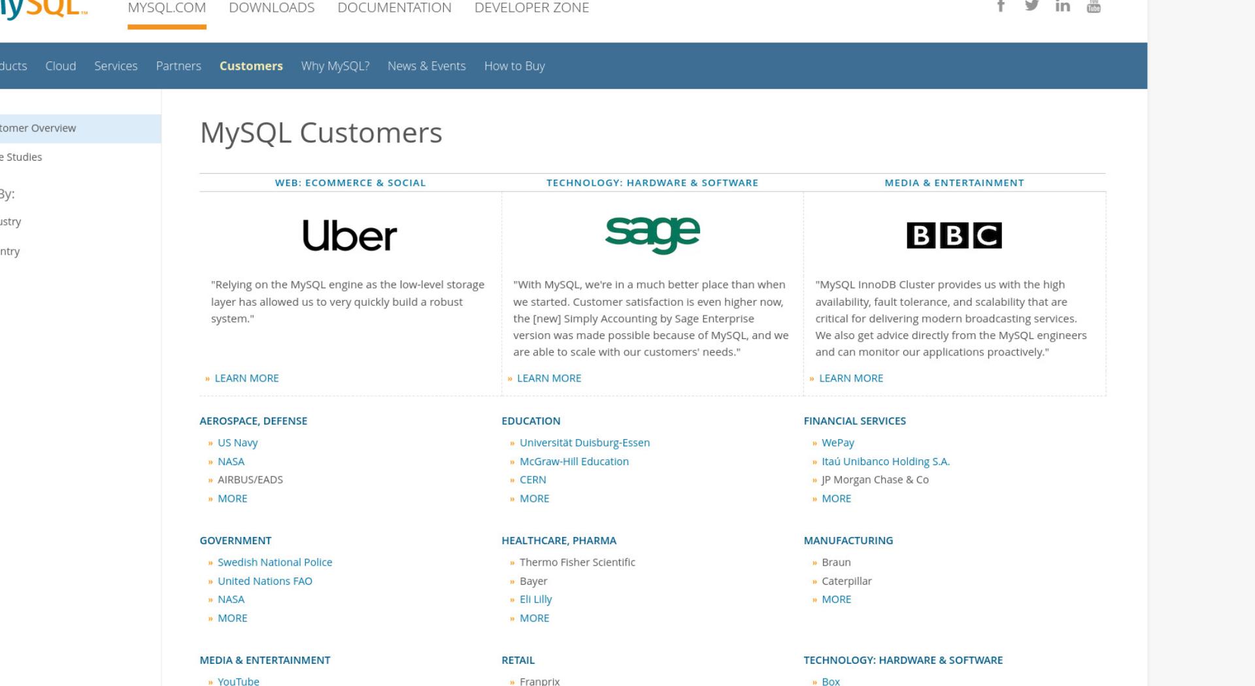This screenshot has height=686, width=1255.
Task: Click JP Morgan Chase & Co text
Action: tap(875, 480)
